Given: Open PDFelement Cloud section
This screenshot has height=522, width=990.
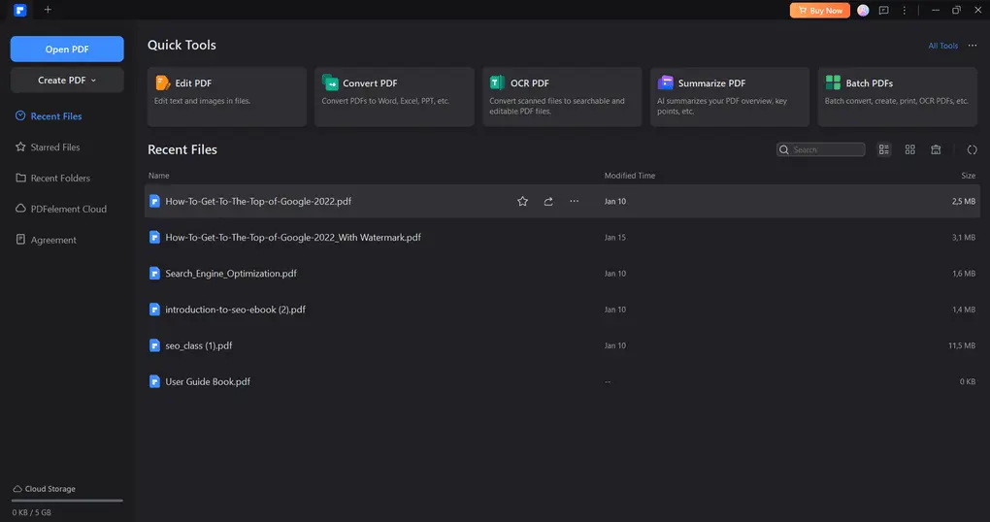Looking at the screenshot, I should pyautogui.click(x=68, y=209).
